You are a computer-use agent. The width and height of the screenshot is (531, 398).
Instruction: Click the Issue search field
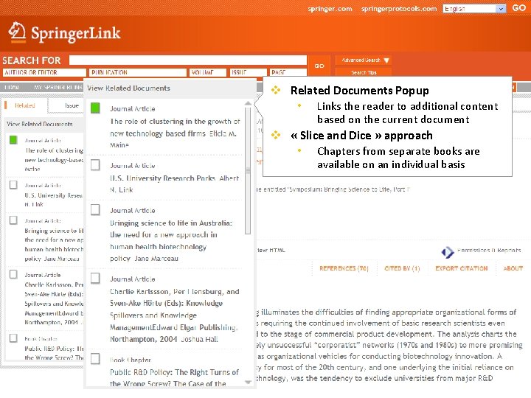click(249, 72)
